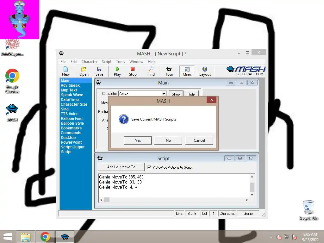Select TTS Voice in the sidebar
Screen dimensions: 324x243
click(70, 114)
